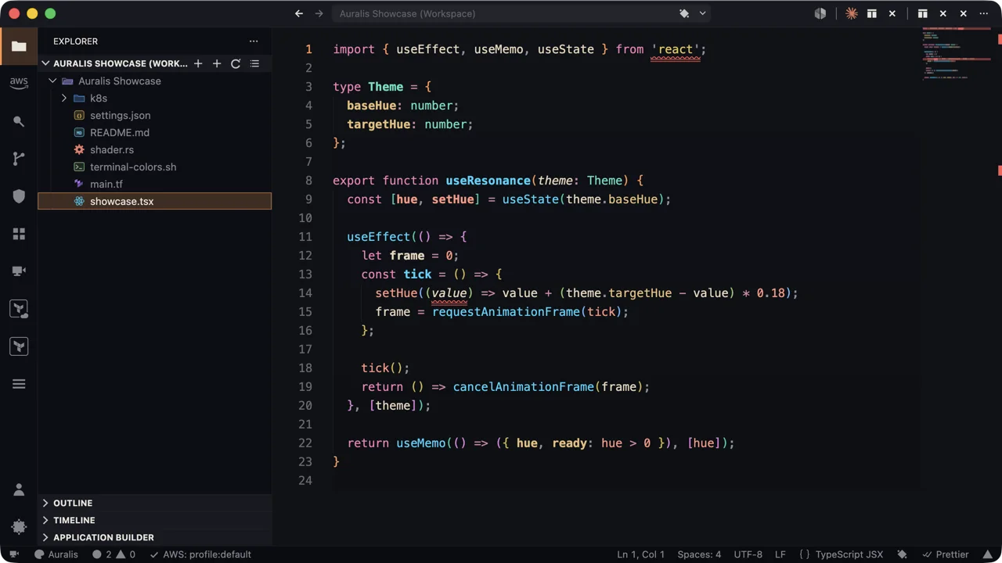The image size is (1002, 563).
Task: Toggle the layout icon beside the starburst
Action: tap(872, 13)
